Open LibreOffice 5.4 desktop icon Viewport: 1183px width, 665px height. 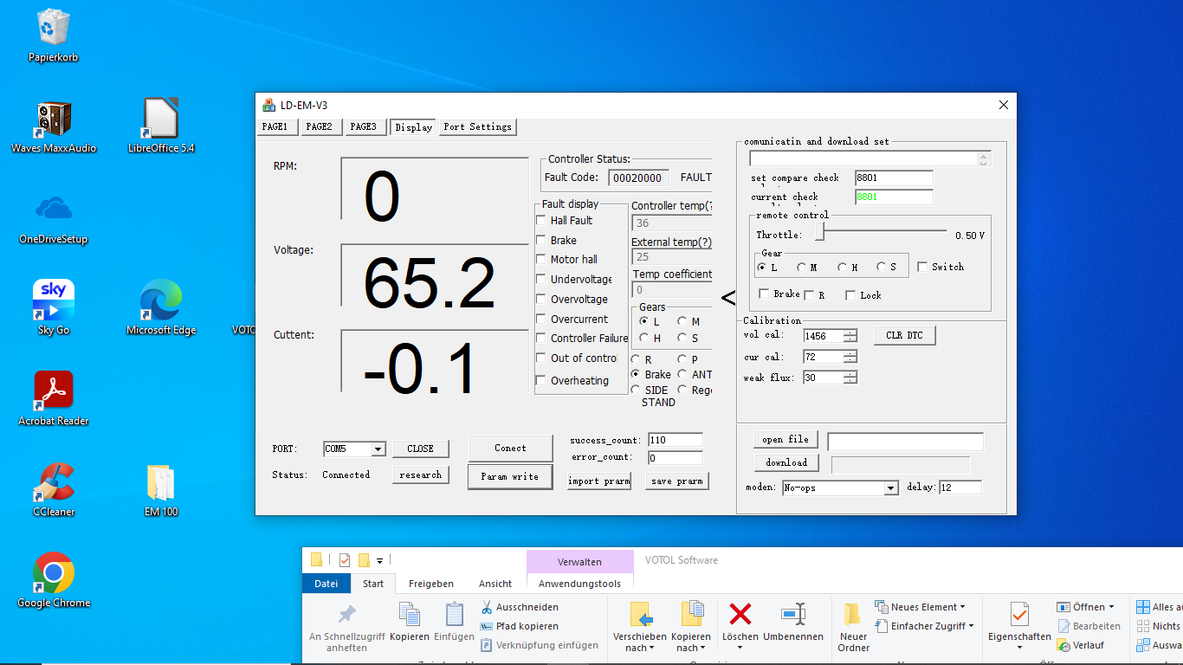(x=160, y=119)
